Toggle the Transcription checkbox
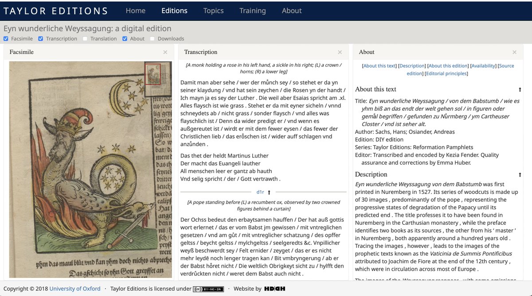The width and height of the screenshot is (532, 296). point(41,38)
